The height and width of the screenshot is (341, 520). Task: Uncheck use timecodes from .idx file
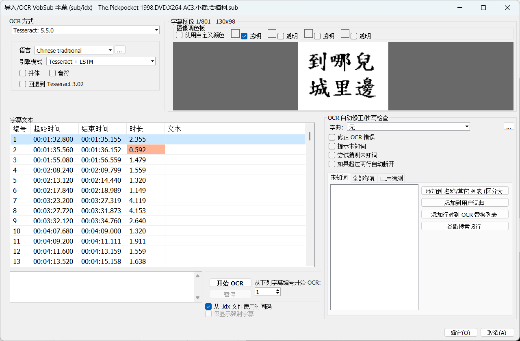(x=208, y=306)
